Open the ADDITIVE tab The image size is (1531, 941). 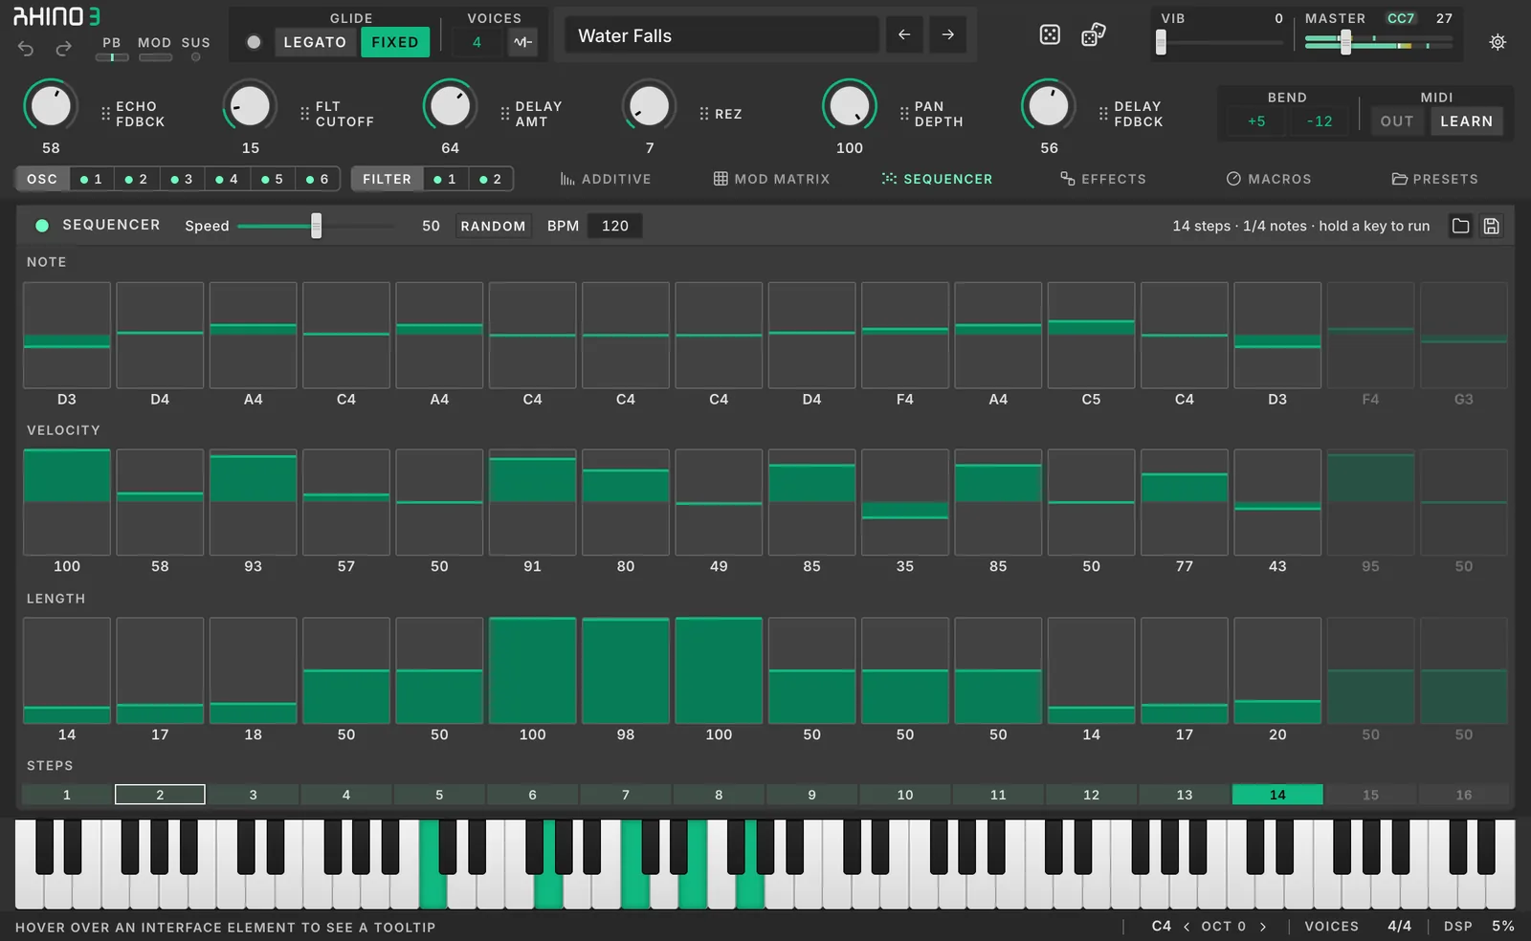point(606,179)
